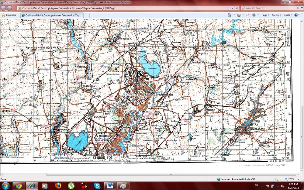The height and width of the screenshot is (190, 304).
Task: Select the tab showing the Карты Генштабов file
Action: point(51,15)
